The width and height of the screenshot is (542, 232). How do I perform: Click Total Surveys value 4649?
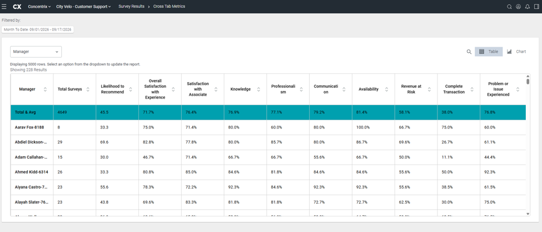pos(62,112)
